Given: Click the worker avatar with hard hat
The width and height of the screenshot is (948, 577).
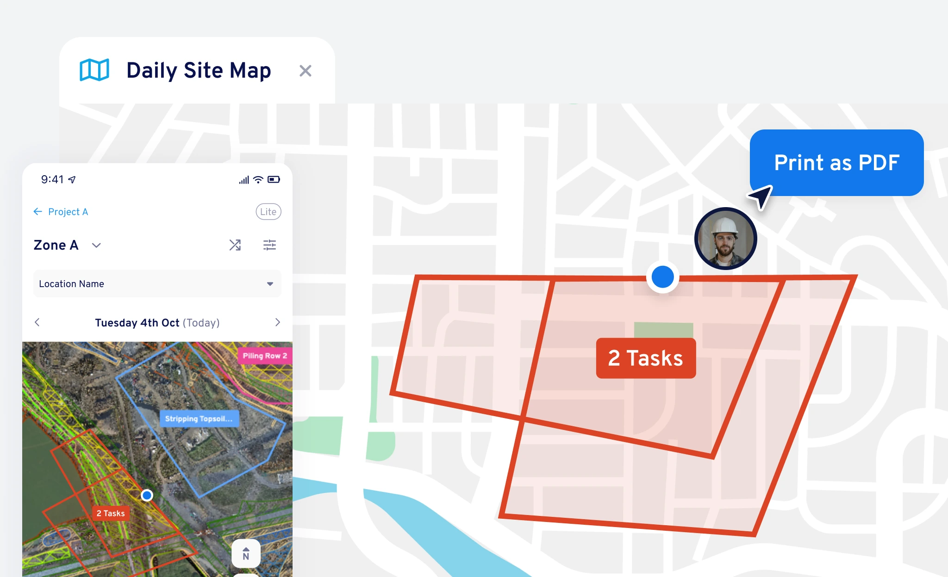Looking at the screenshot, I should click(x=726, y=239).
